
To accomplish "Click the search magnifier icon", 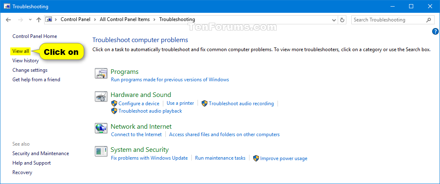I will 428,20.
